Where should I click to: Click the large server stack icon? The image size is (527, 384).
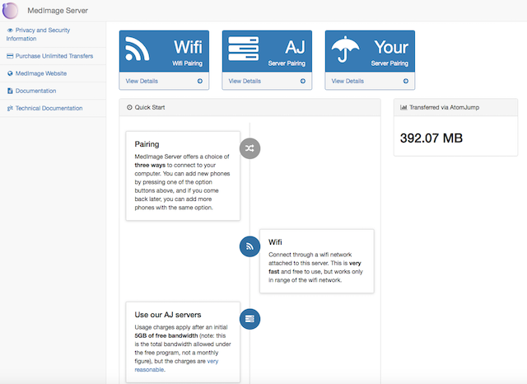point(244,49)
